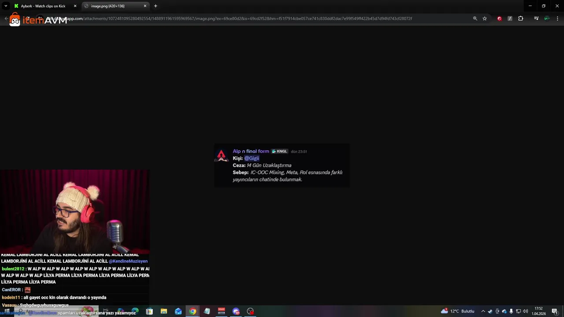Close the Ayberk Kick clips tab
Image resolution: width=564 pixels, height=317 pixels.
[x=75, y=6]
